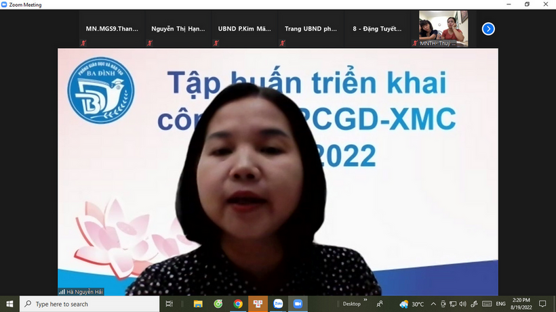The height and width of the screenshot is (312, 556).
Task: Open Zoom app in the taskbar
Action: pyautogui.click(x=297, y=304)
